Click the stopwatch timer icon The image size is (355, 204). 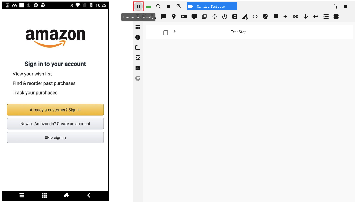point(225,17)
